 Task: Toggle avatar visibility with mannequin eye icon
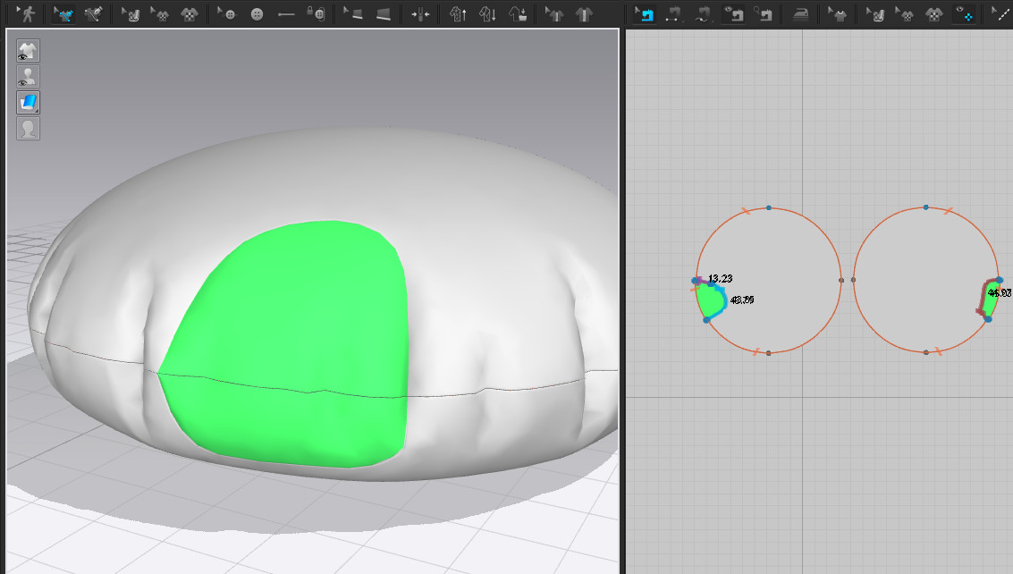[x=29, y=76]
